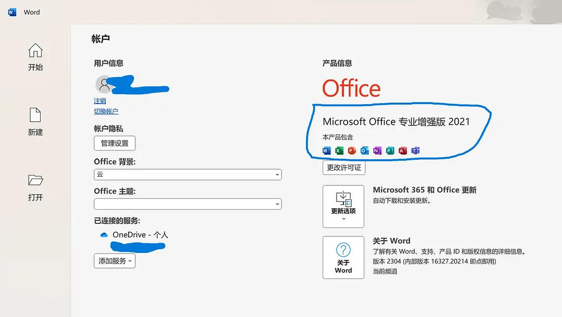Click the Access product icon
The image size is (562, 317).
[402, 150]
